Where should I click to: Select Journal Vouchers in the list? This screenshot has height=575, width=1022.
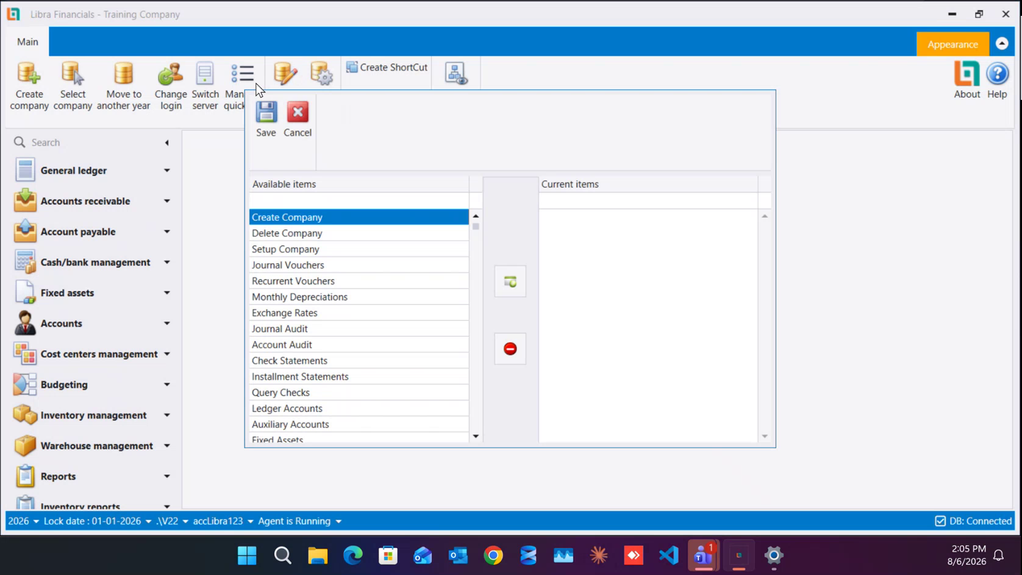[x=359, y=265]
